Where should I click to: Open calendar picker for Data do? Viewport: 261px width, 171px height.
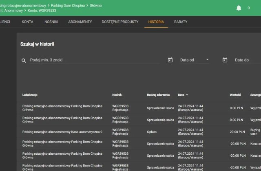coord(225,60)
